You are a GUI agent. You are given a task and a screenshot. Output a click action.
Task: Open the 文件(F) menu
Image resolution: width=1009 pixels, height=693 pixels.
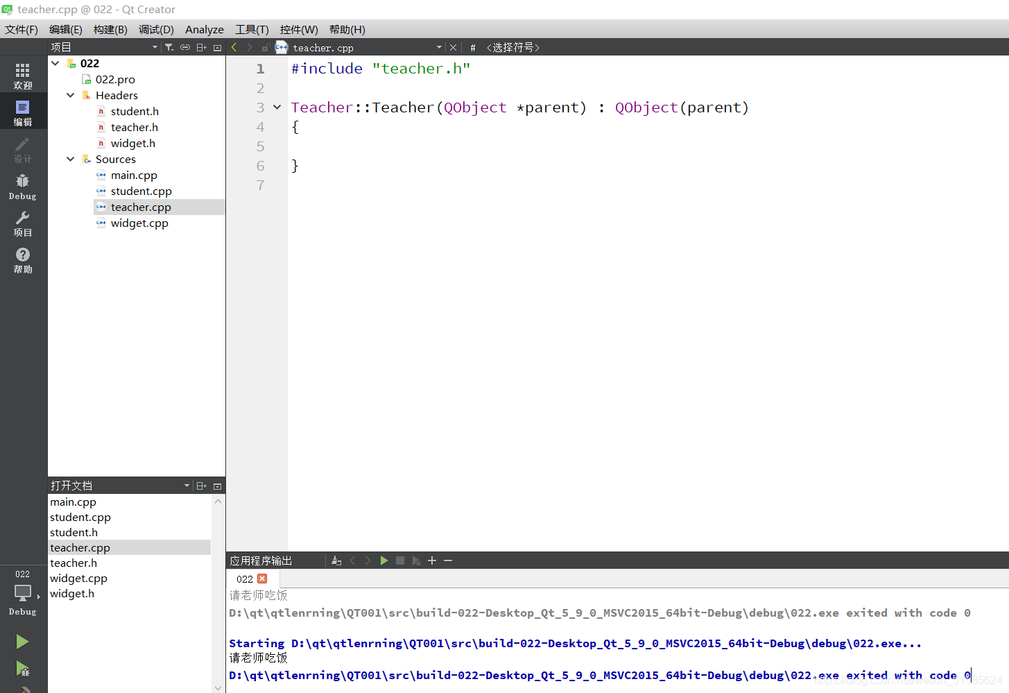click(21, 29)
